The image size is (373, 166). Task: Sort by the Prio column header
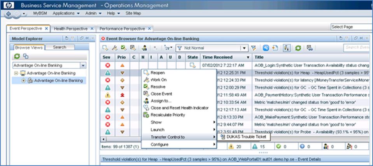(122, 57)
